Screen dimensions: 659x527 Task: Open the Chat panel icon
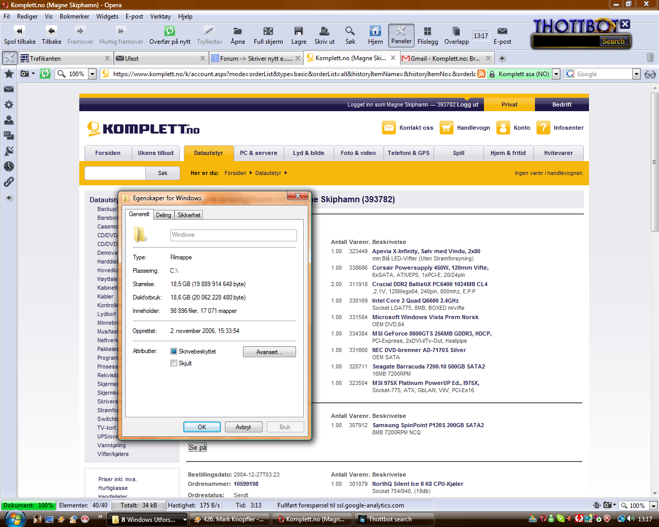9,135
